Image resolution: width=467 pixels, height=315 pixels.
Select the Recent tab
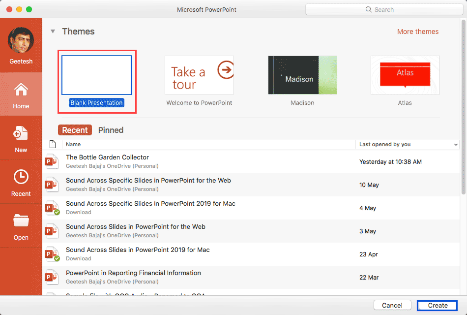(x=75, y=130)
